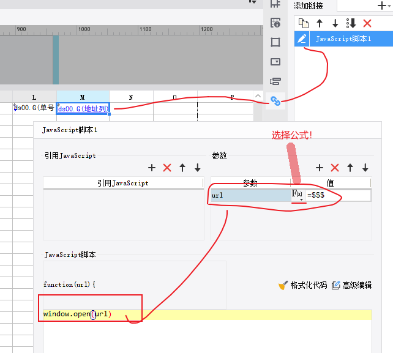Delete the referenced JavaScript entry

click(x=167, y=168)
